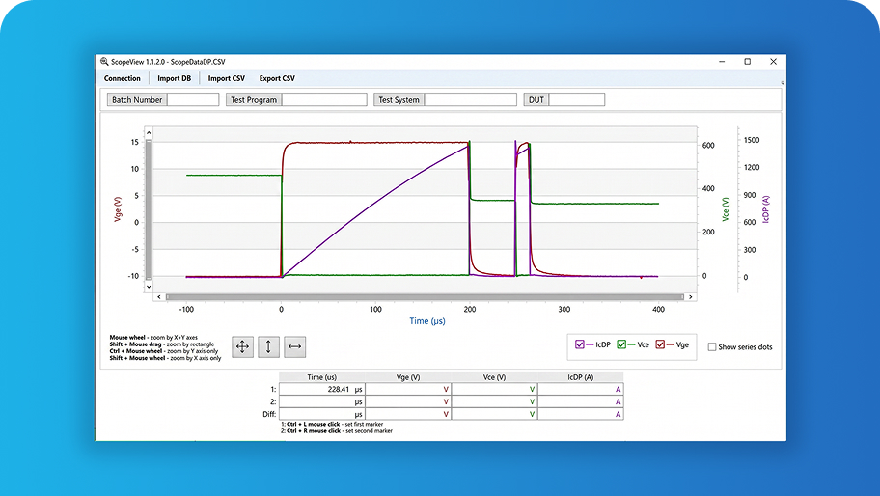Click the vertical chart scrollbar thumb
Viewport: 880px width, 496px height.
[149, 209]
